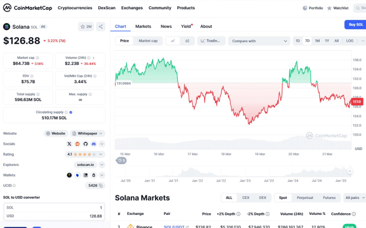This screenshot has height=228, width=366.
Task: Toggle LOG scale on chart
Action: [x=349, y=41]
